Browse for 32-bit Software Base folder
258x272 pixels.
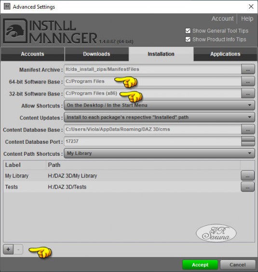(x=248, y=94)
